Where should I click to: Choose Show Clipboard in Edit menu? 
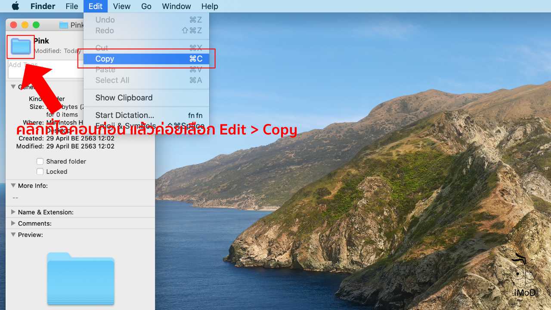[x=124, y=98]
